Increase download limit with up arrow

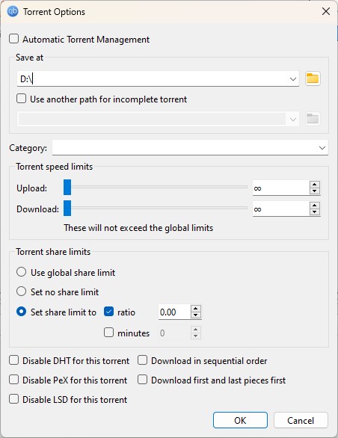tap(315, 206)
